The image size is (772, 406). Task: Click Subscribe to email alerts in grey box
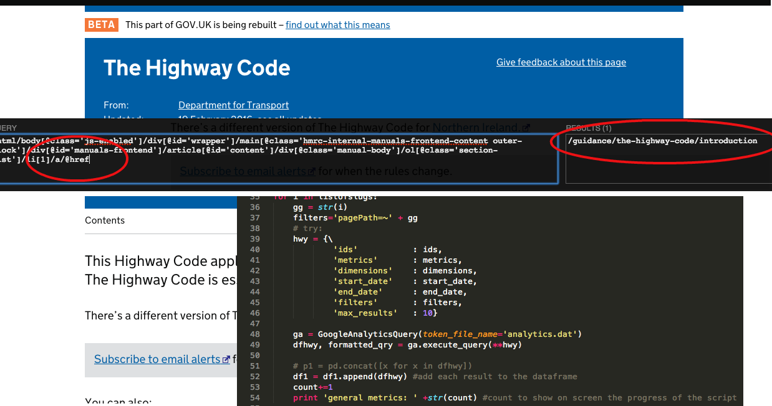pyautogui.click(x=157, y=359)
